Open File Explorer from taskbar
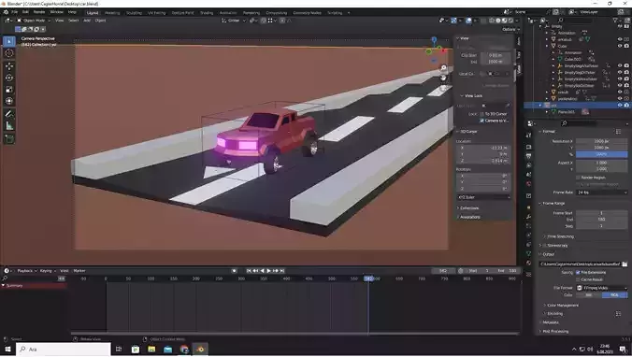 point(151,349)
